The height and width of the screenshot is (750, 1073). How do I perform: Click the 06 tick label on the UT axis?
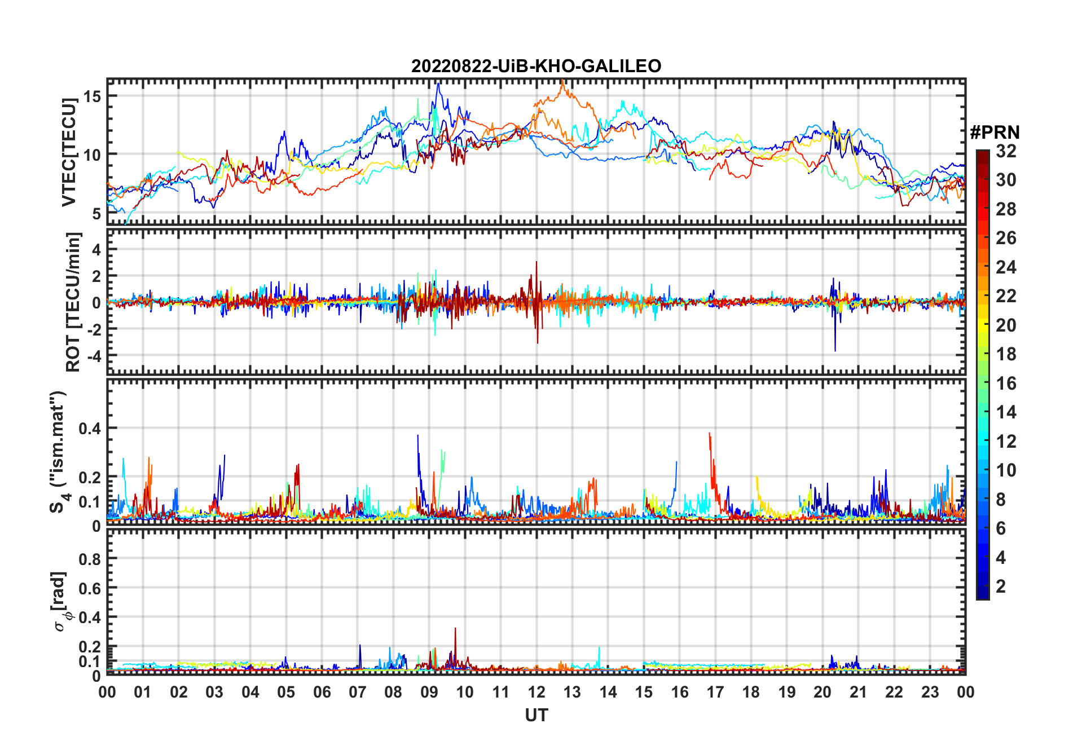pos(322,692)
